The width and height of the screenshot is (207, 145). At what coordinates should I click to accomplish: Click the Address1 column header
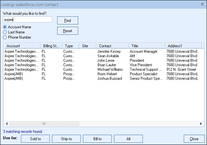click(183, 46)
